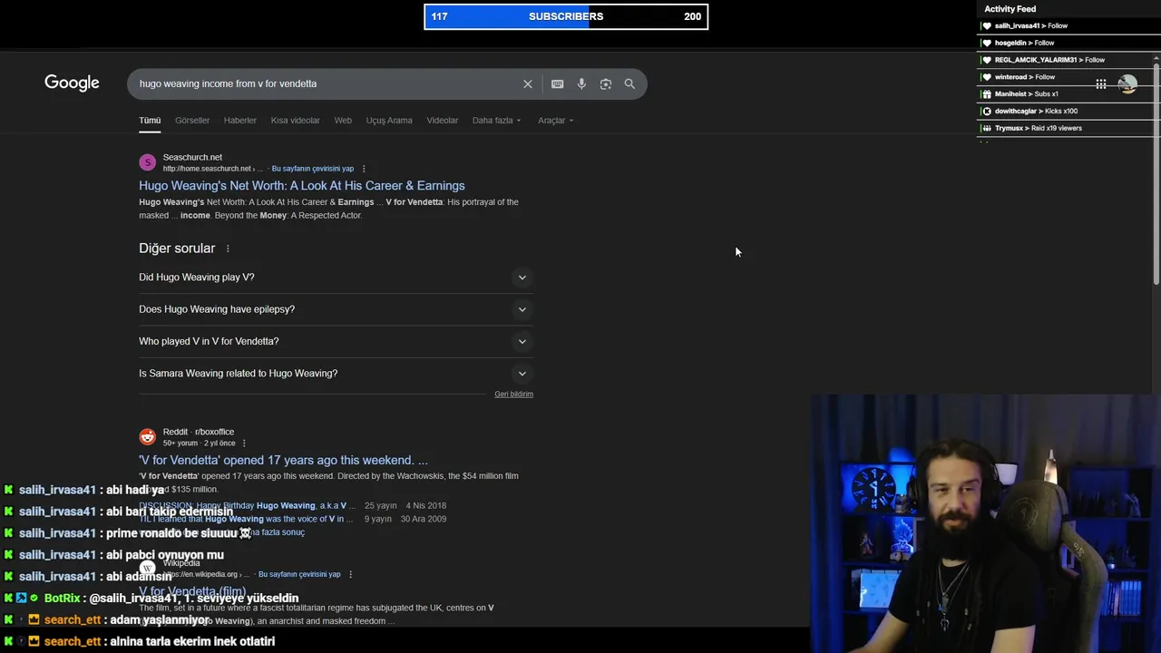1161x653 pixels.
Task: Open Hugo Weaving's Net Worth result link
Action: 302,186
